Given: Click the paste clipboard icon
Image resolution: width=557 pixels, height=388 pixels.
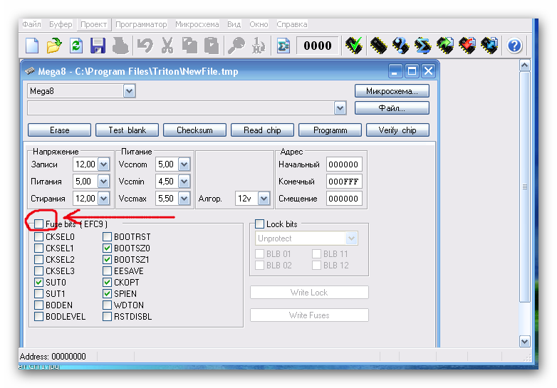Looking at the screenshot, I should [212, 46].
